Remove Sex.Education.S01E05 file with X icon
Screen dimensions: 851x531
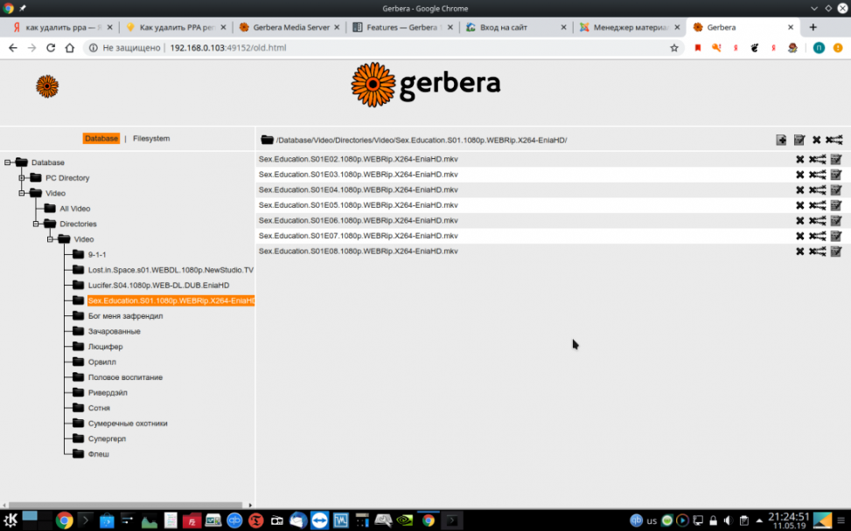799,205
